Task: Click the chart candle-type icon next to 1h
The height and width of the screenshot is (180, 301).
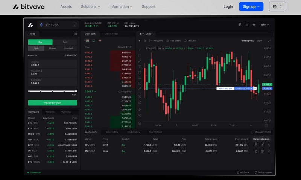Action: 145,41
